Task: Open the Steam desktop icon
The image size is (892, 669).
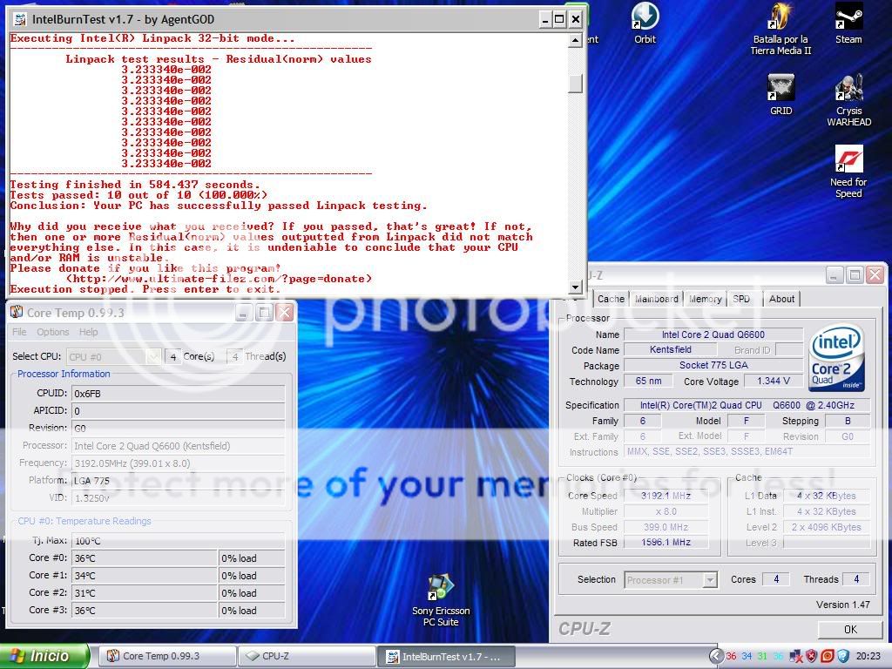Action: (848, 23)
